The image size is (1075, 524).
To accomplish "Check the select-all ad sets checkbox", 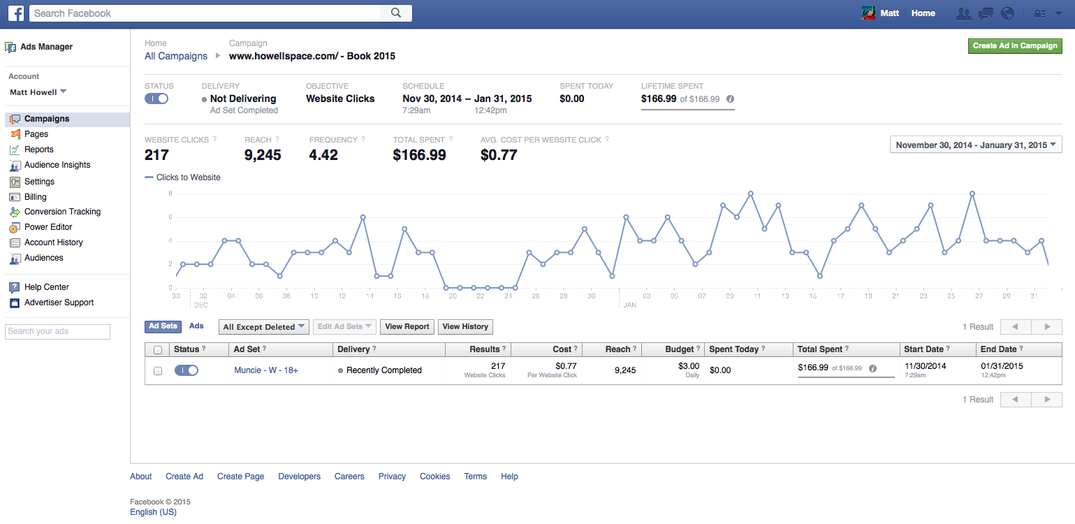I will click(x=158, y=350).
